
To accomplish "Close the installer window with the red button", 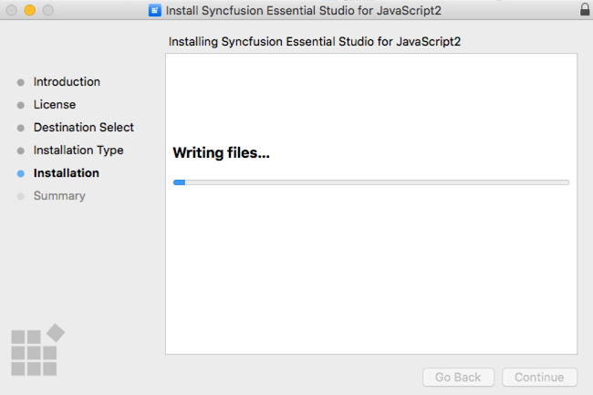I will (12, 10).
